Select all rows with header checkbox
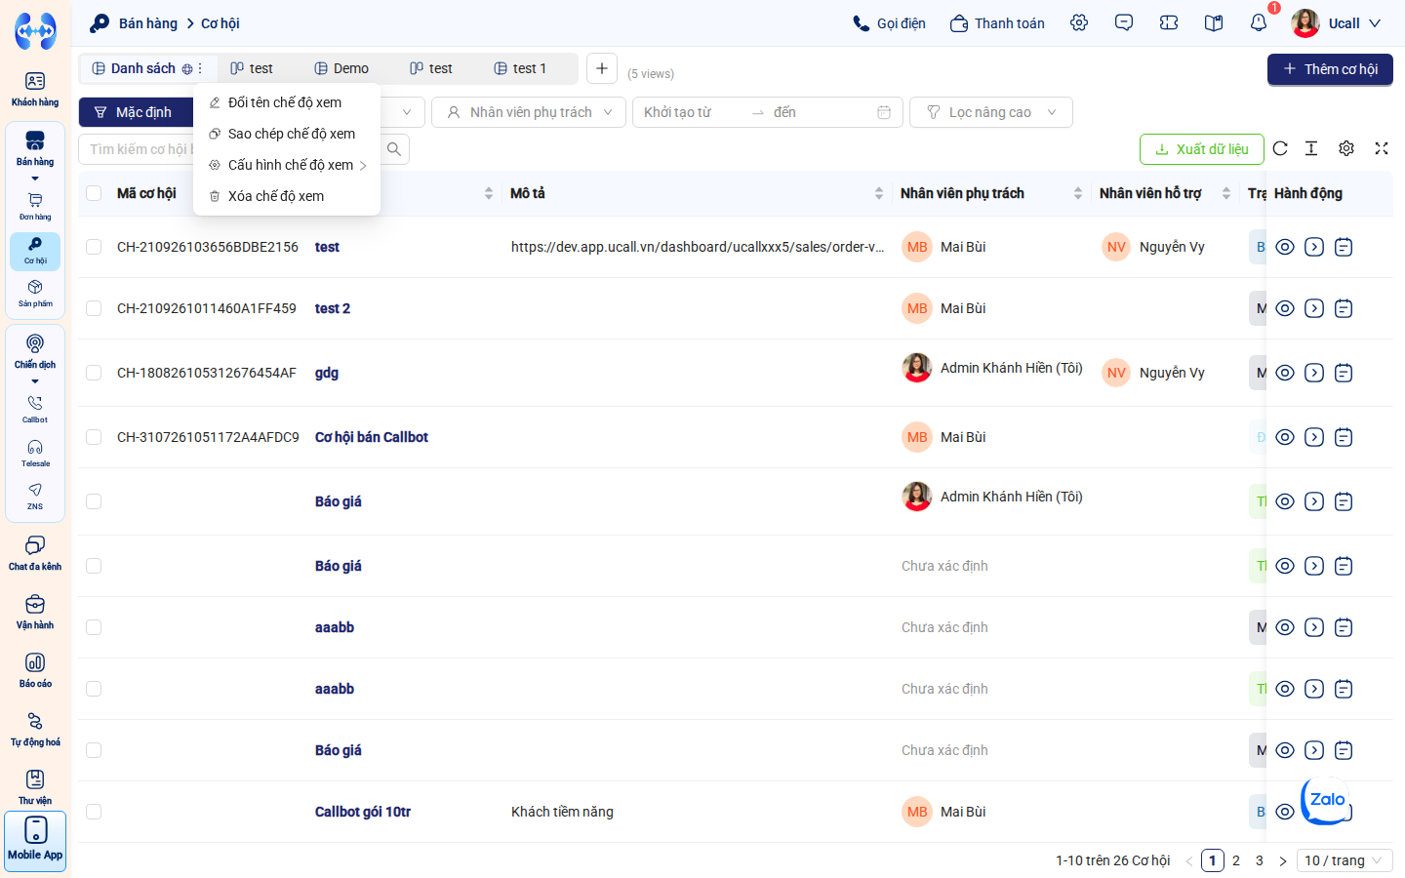The image size is (1405, 878). coord(94,193)
